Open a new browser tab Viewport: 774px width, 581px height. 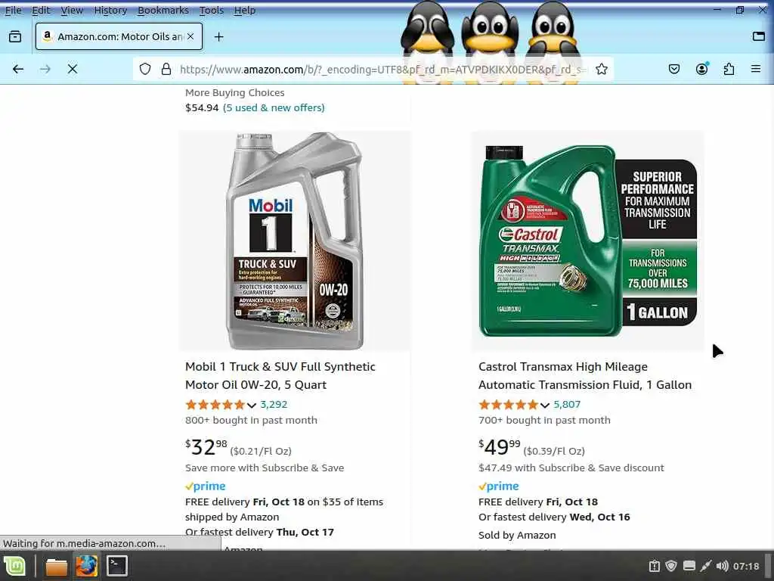[218, 37]
